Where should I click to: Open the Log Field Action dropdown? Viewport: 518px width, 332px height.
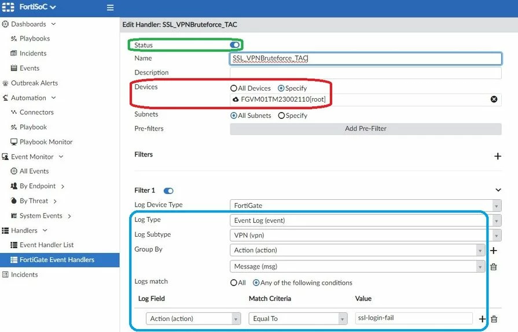pyautogui.click(x=193, y=319)
